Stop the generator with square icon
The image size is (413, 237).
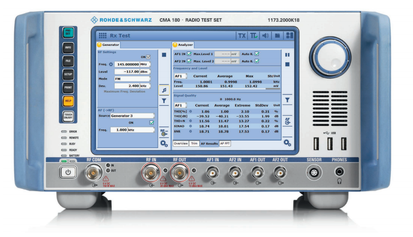tap(163, 55)
